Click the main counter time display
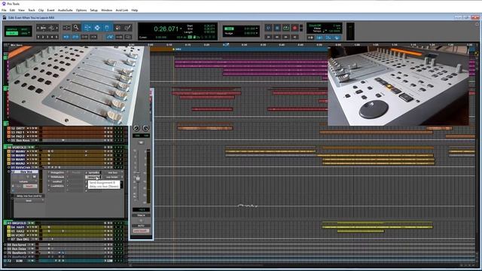This screenshot has height=271, width=482. click(x=166, y=29)
